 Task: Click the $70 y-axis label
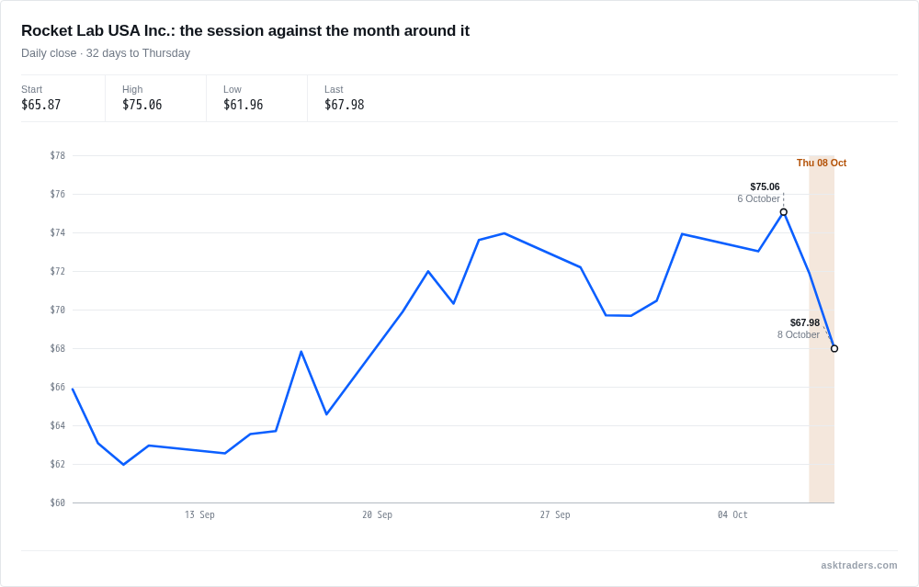[x=57, y=310]
